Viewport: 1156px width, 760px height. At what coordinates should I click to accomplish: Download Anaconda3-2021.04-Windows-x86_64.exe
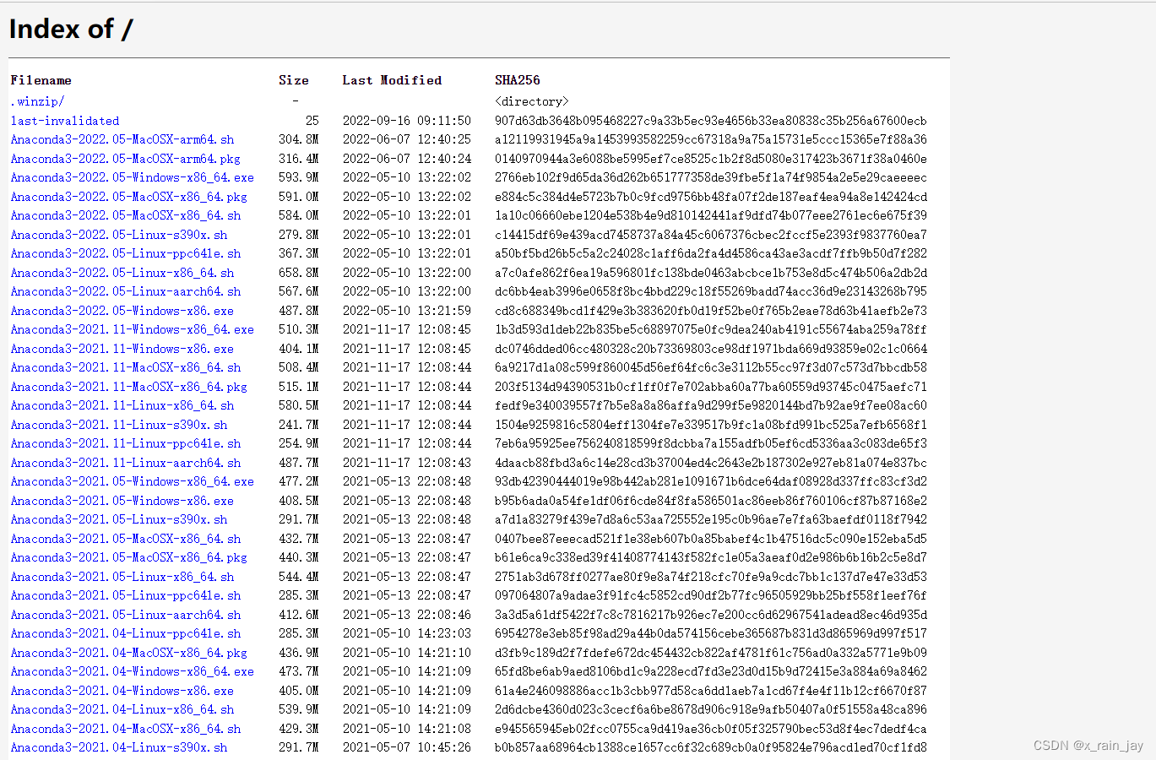[x=133, y=671]
